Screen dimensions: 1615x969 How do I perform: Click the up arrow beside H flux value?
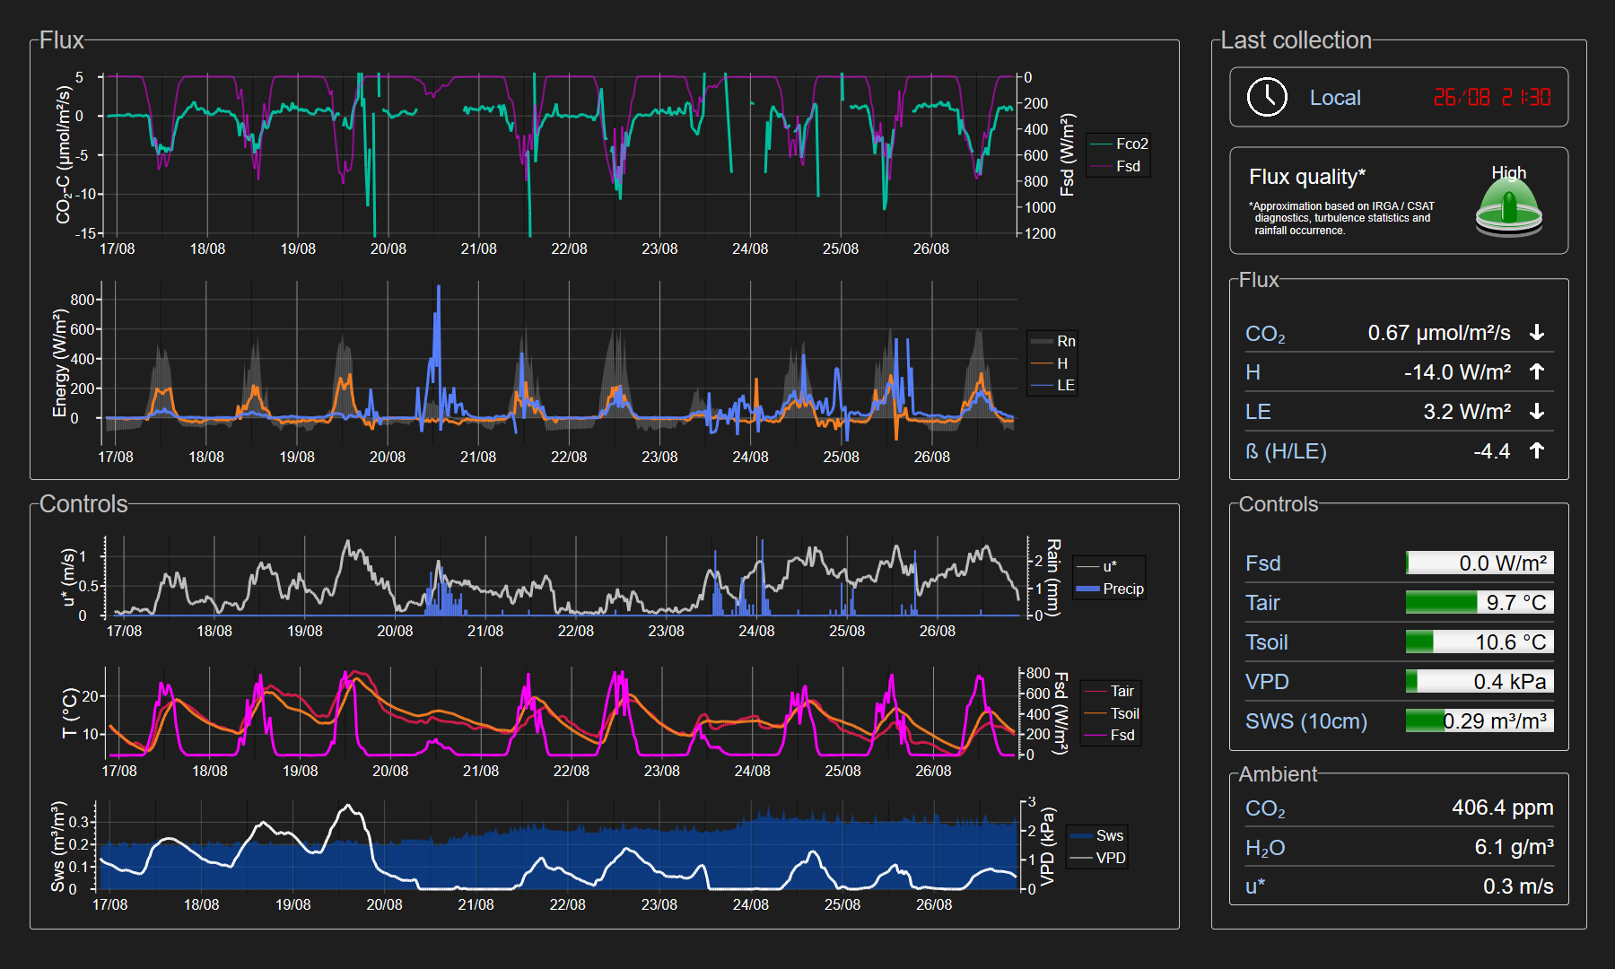[1537, 371]
